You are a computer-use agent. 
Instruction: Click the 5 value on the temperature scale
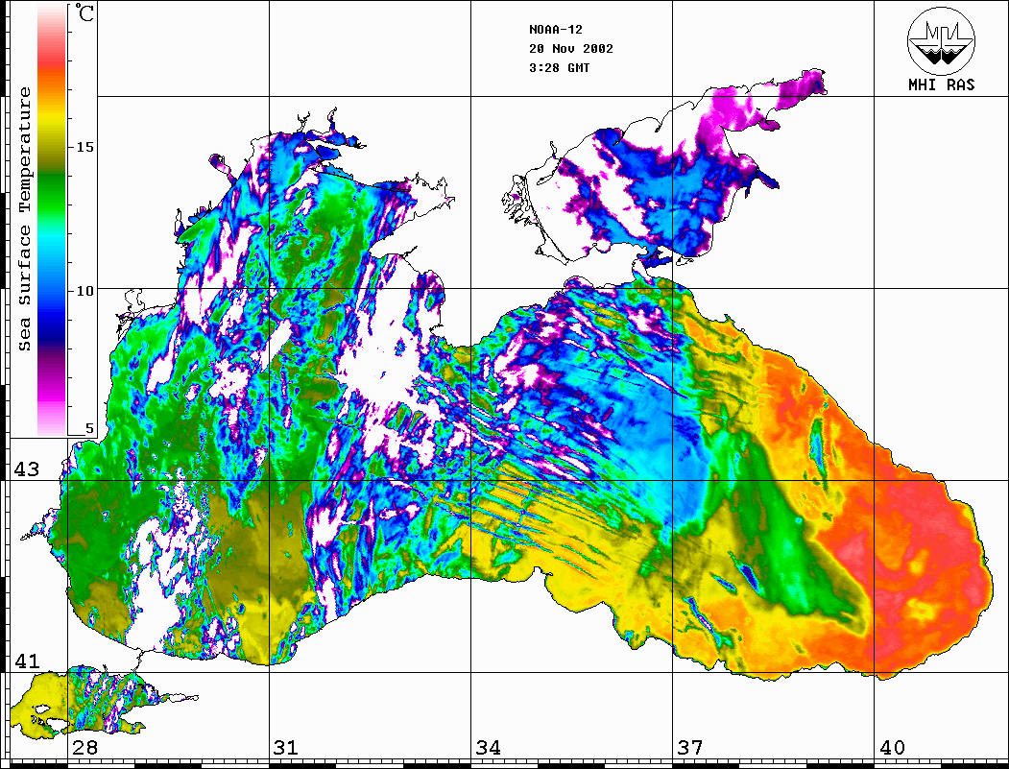pos(89,428)
